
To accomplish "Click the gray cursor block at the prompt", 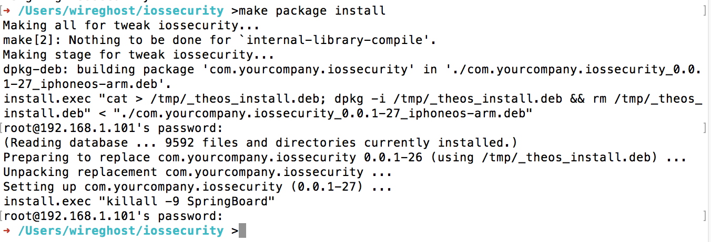I will (x=242, y=230).
